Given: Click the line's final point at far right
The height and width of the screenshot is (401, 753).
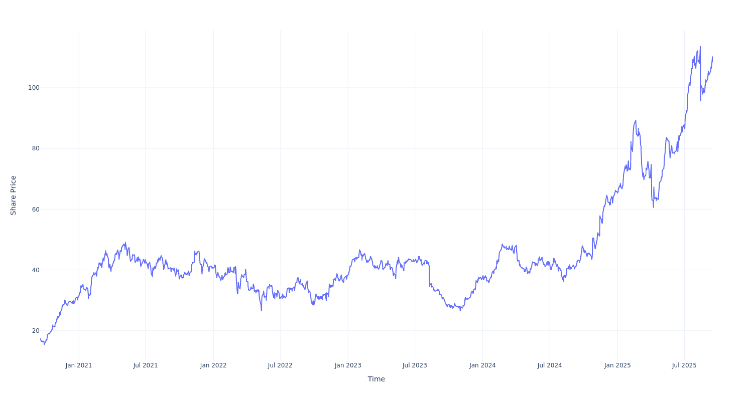Looking at the screenshot, I should coord(712,57).
